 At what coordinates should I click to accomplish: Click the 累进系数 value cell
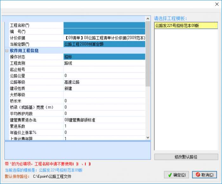coord(104,126)
